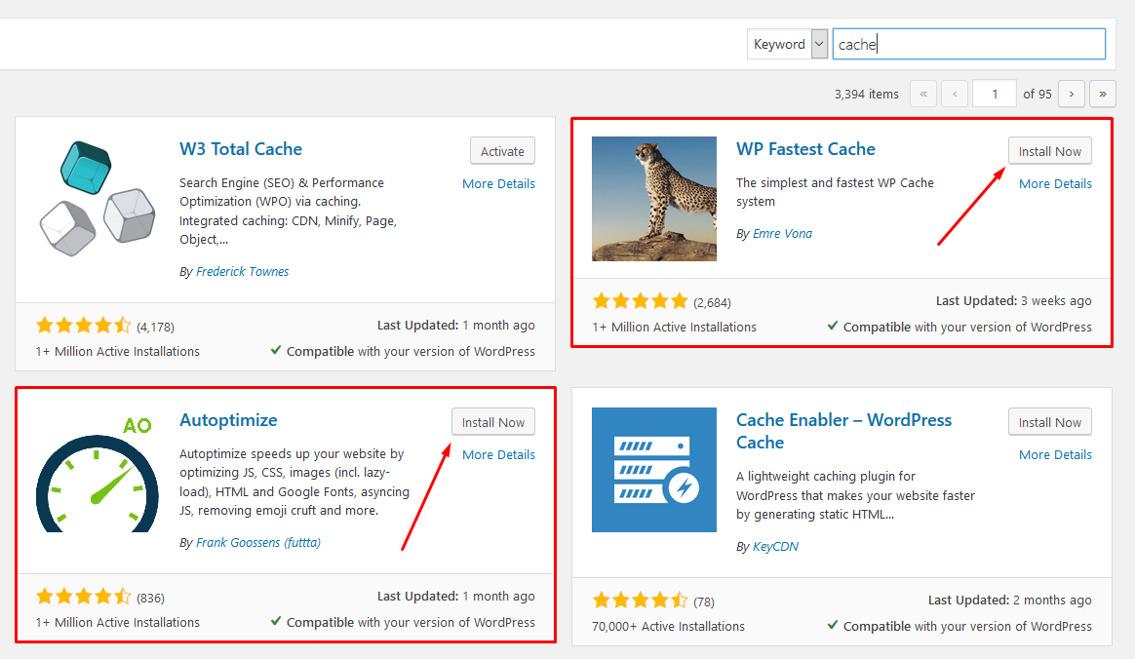This screenshot has width=1135, height=659.
Task: Click the (836) review count
Action: (150, 599)
